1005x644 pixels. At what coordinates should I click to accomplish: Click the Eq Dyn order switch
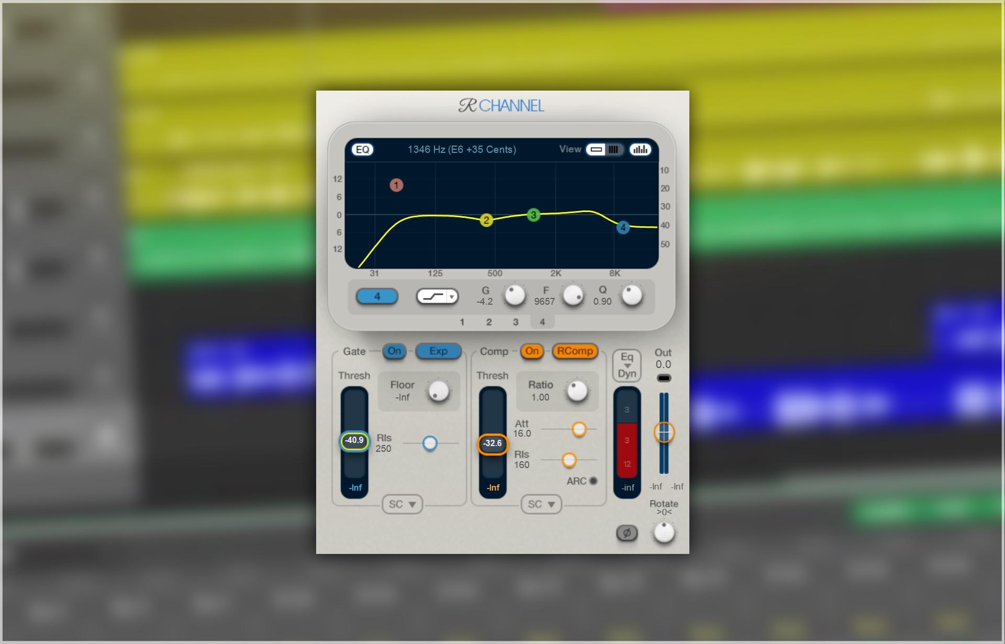[x=627, y=365]
